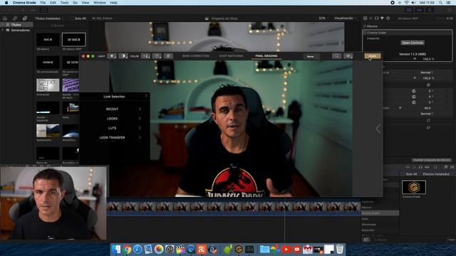This screenshot has width=456, height=256.
Task: Click the magnifier zoom icon in Cinema Grade
Action: (x=336, y=55)
